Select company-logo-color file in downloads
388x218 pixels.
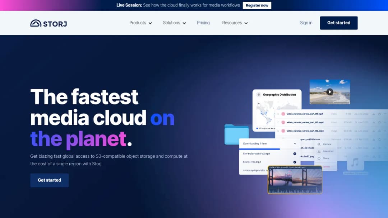coord(255,170)
